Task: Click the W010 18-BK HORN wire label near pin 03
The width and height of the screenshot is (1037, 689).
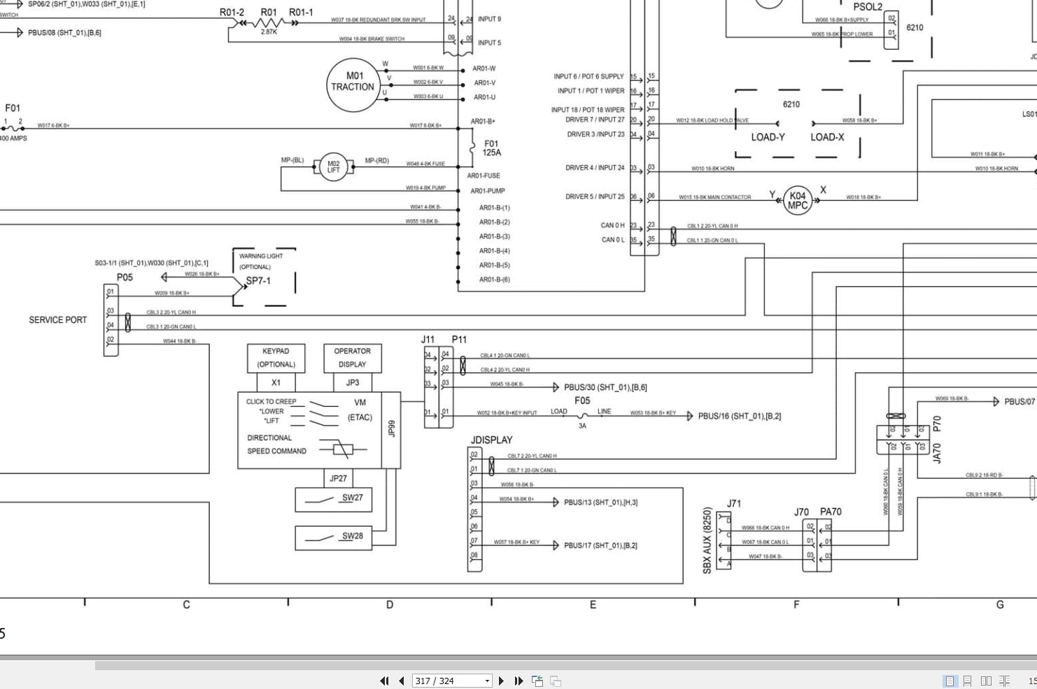Action: tap(712, 169)
